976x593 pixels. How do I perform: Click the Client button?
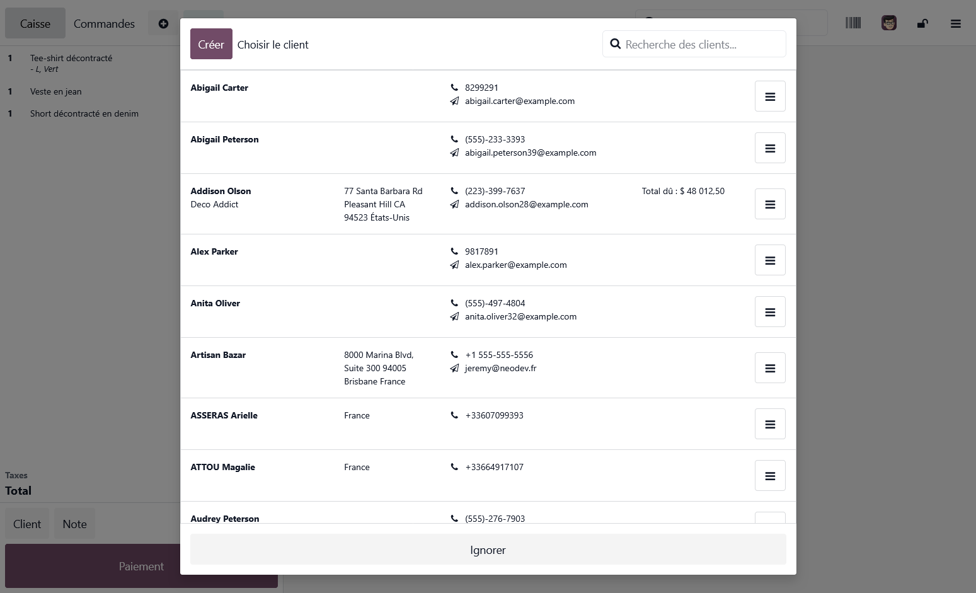(x=26, y=524)
